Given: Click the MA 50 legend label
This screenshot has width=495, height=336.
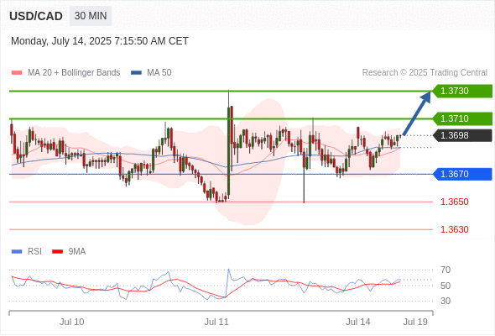Looking at the screenshot, I should click(x=159, y=73).
